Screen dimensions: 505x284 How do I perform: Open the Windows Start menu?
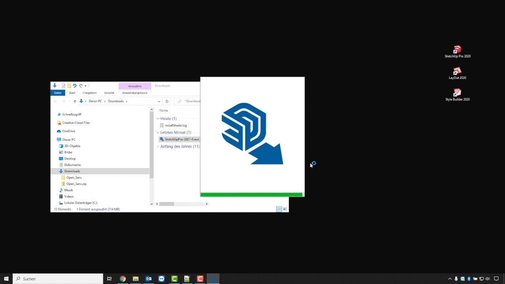6,279
